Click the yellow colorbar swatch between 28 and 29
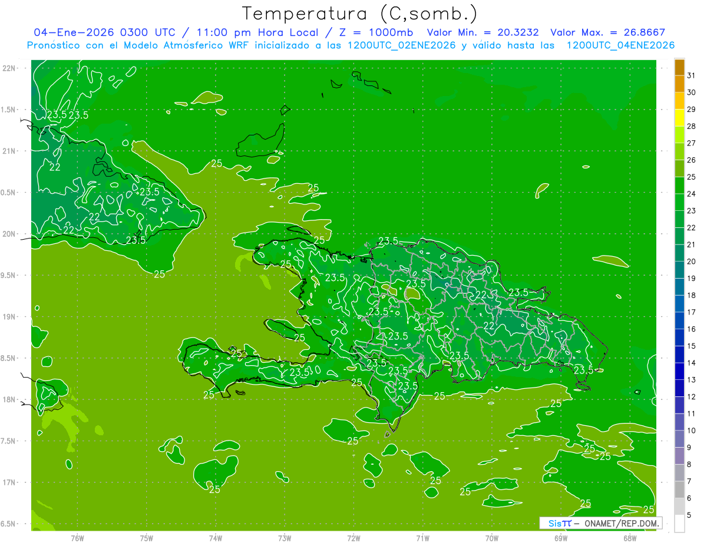Screen dimensions: 707x546 click(679, 118)
